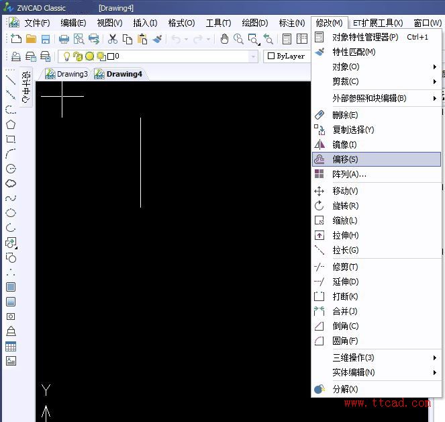Choose 圆角(F) fillet menu item
Image resolution: width=445 pixels, height=422 pixels.
377,341
